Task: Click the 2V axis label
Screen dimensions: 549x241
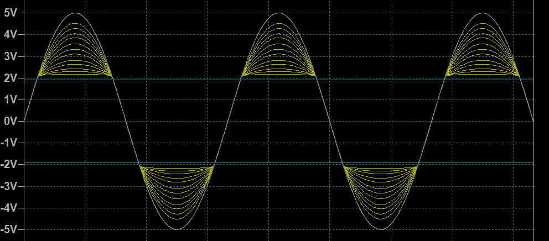Action: [x=10, y=78]
